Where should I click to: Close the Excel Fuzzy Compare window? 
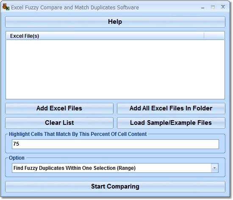[x=223, y=7]
